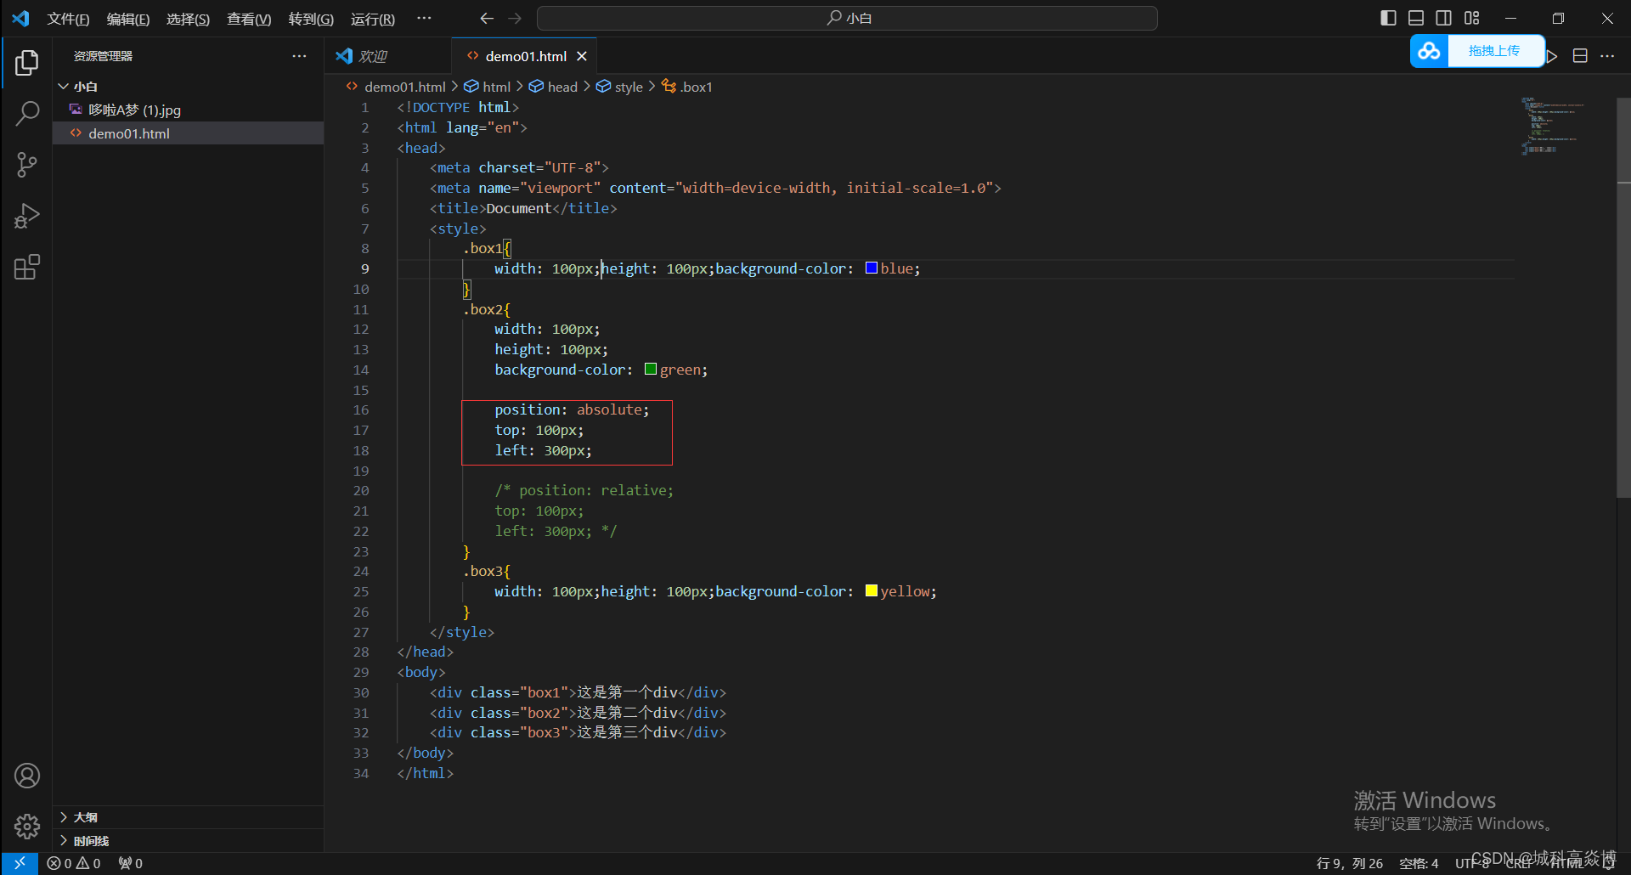
Task: Click the editor vertical scrollbar
Action: click(1623, 297)
